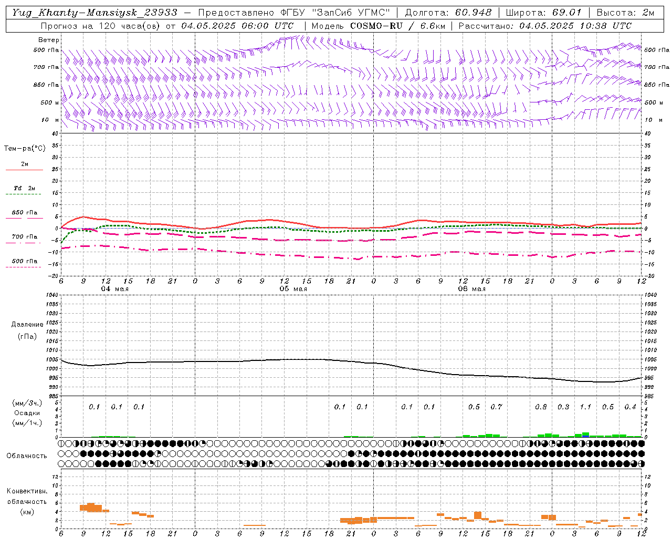Select the Осадки precipitation label
The image size is (672, 538).
27,413
